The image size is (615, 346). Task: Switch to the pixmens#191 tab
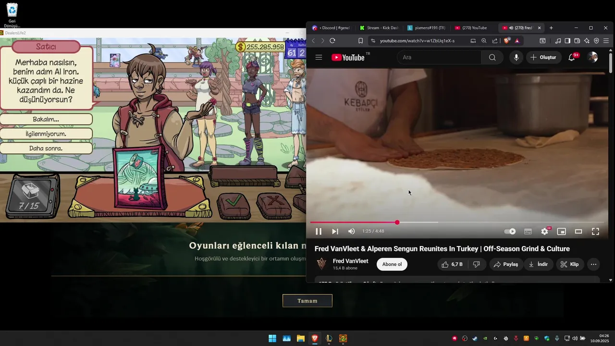coord(426,28)
